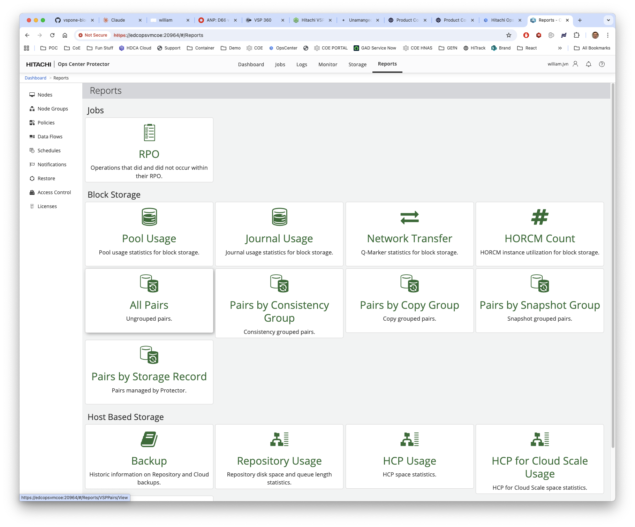Viewport: 635px width, 527px height.
Task: Click the page vertical scrollbar
Action: pyautogui.click(x=613, y=265)
